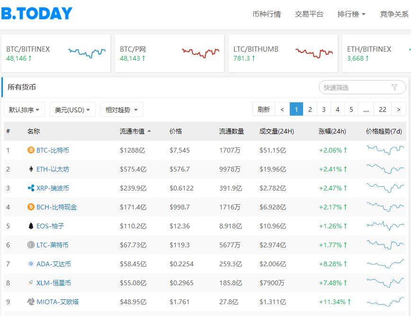Click the Bitcoin icon in BTC row

(31, 150)
